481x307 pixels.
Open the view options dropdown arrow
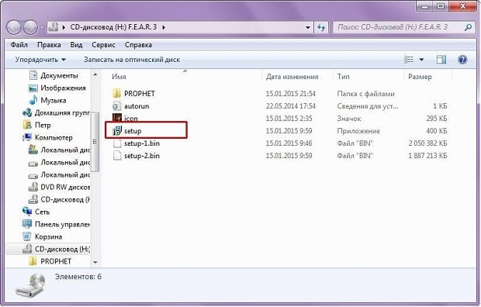point(421,60)
